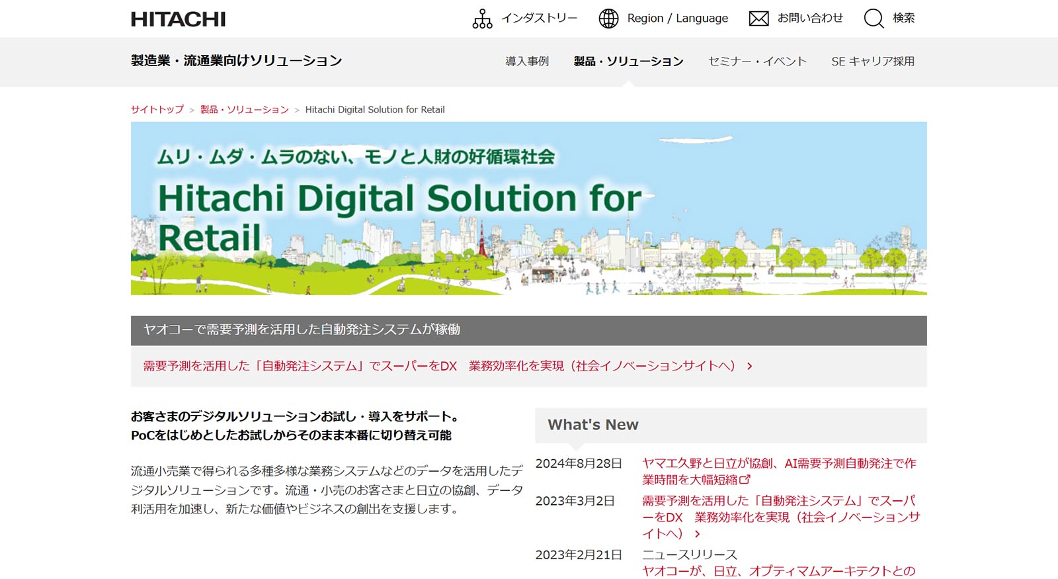Image resolution: width=1058 pixels, height=579 pixels.
Task: Click the What's New heading
Action: point(593,425)
